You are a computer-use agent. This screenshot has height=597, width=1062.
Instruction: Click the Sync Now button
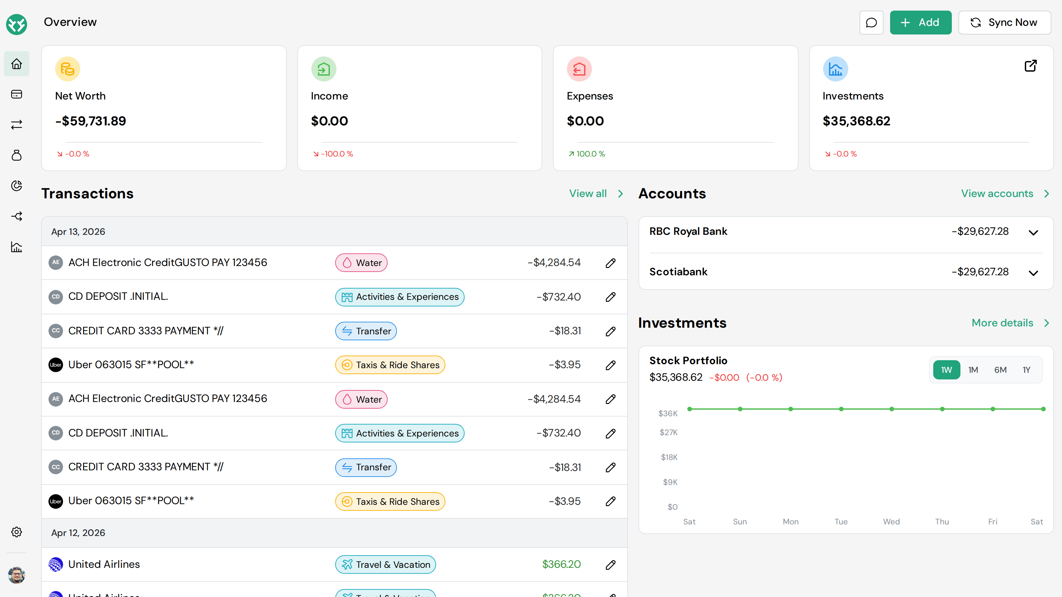(1004, 22)
